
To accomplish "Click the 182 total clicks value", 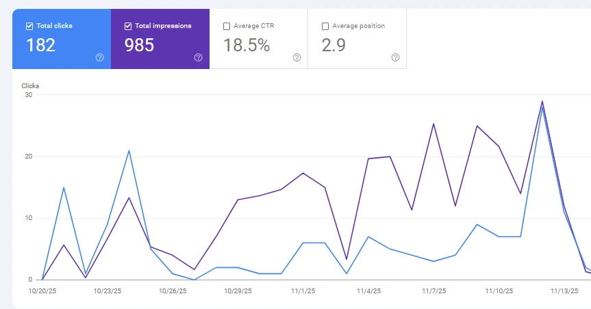I will tap(40, 46).
